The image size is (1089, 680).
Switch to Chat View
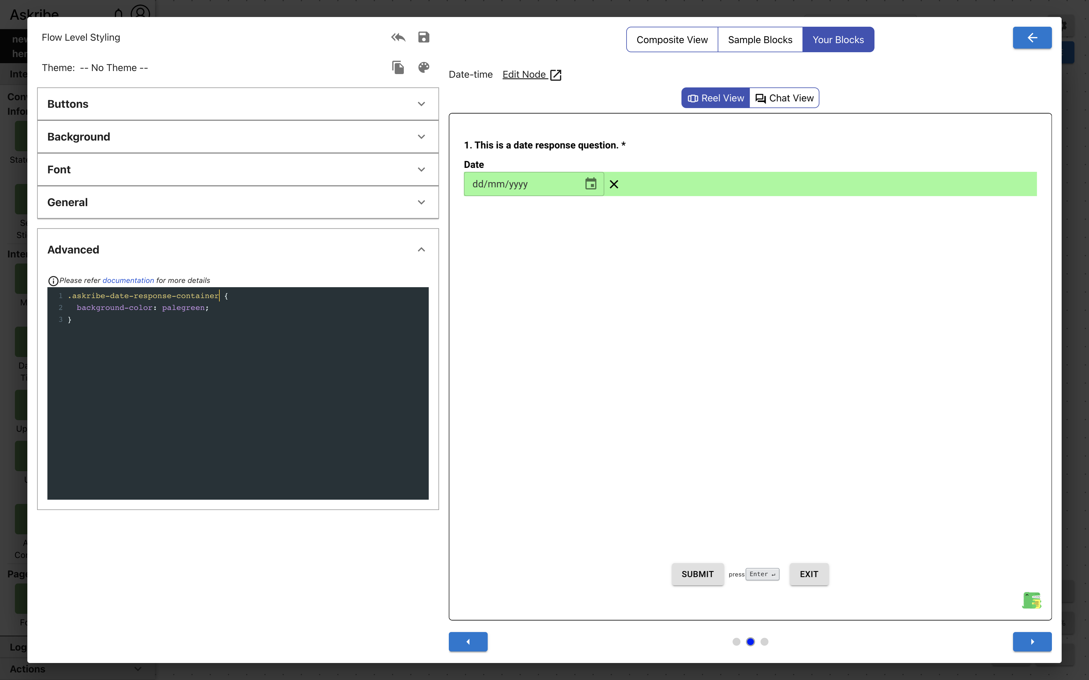(x=784, y=98)
